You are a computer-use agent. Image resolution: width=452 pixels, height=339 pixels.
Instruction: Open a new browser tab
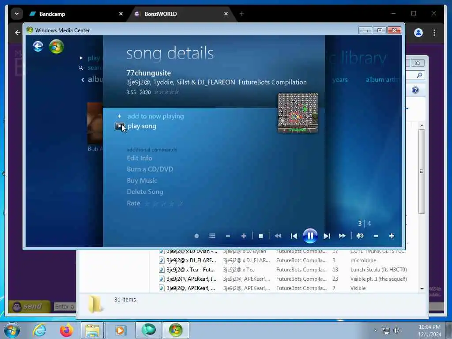[242, 14]
